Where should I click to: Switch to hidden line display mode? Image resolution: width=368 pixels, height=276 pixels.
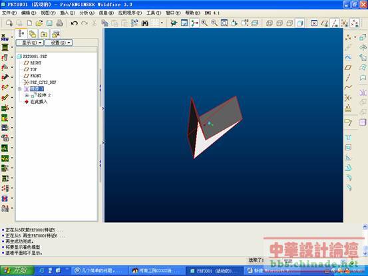279,23
